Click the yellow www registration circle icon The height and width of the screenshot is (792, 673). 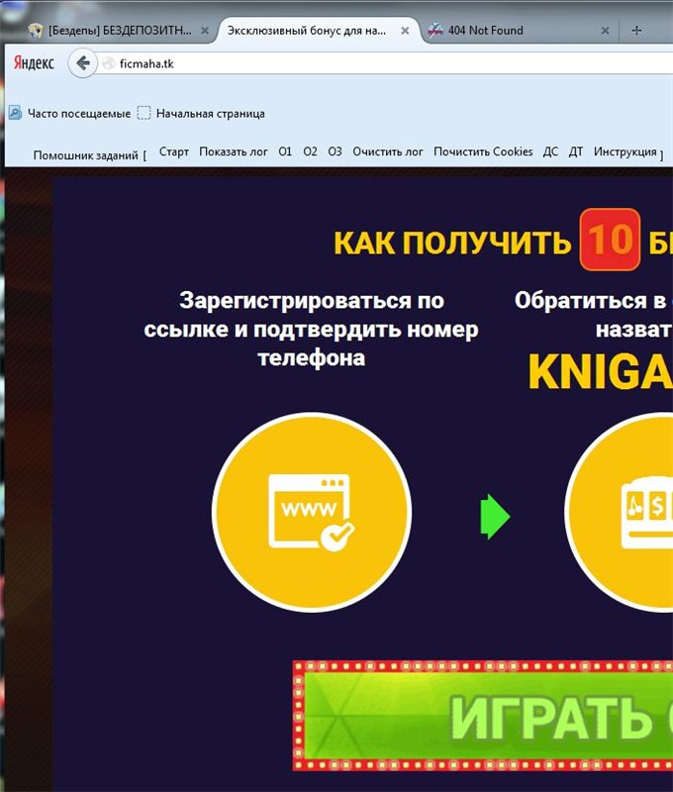[312, 513]
